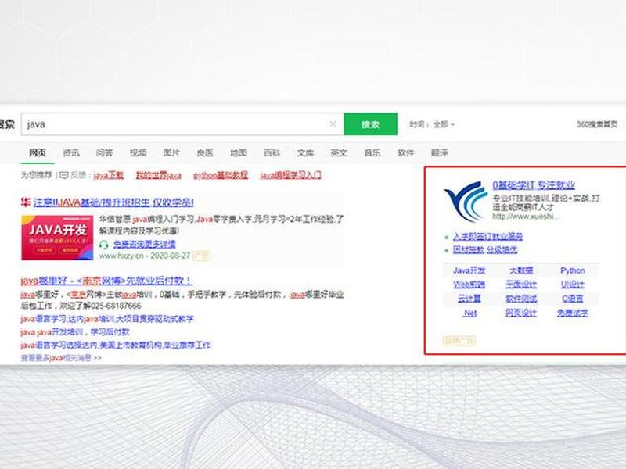Select .Net in the ad course grid
Image resolution: width=626 pixels, height=469 pixels.
[469, 313]
